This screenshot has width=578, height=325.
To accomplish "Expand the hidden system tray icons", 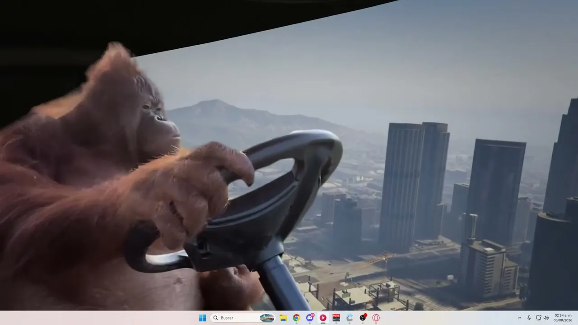I will [x=519, y=318].
